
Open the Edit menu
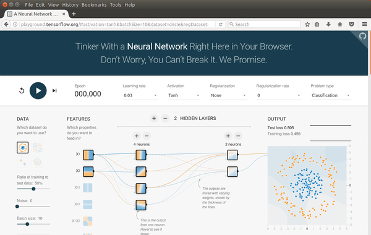click(x=40, y=5)
